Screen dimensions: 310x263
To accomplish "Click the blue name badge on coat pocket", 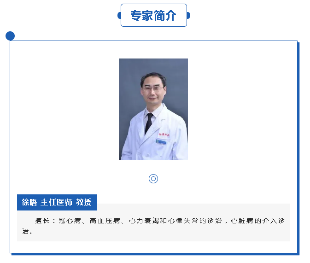I will (x=161, y=142).
